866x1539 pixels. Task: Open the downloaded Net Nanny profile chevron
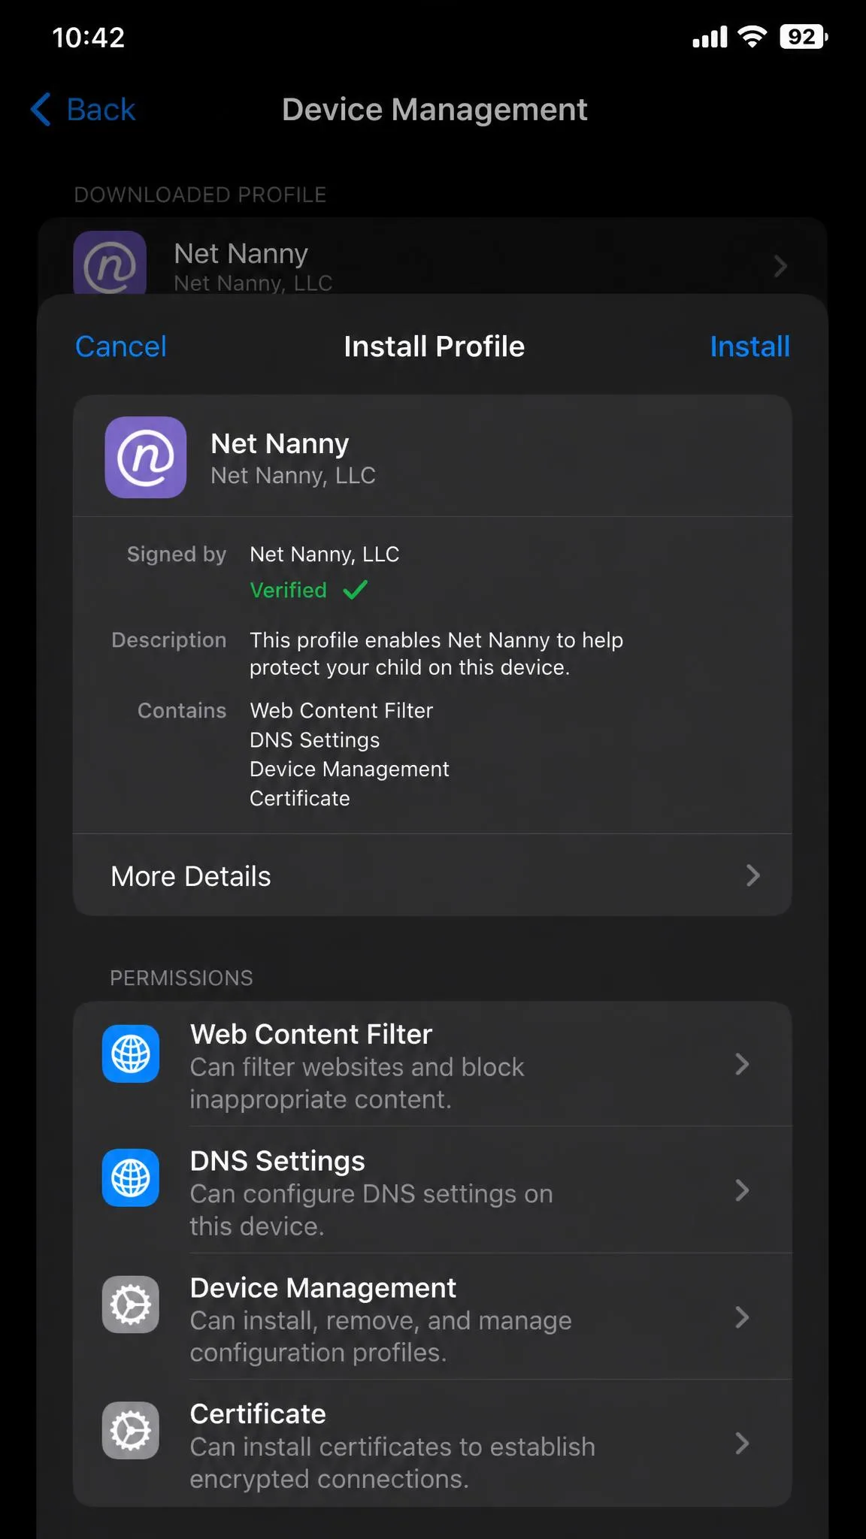[780, 265]
